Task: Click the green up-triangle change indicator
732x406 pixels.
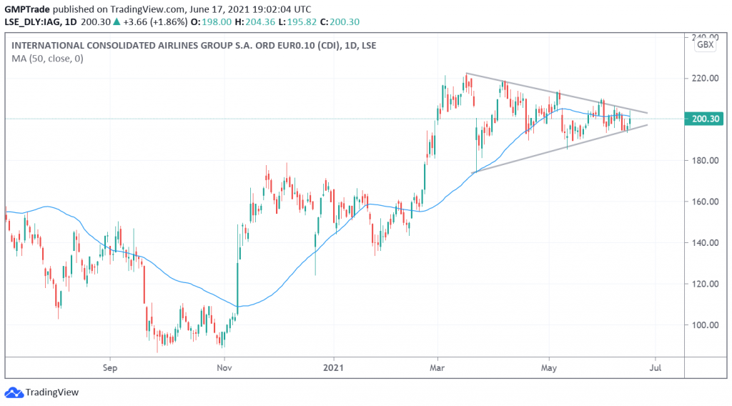Action: (x=117, y=21)
